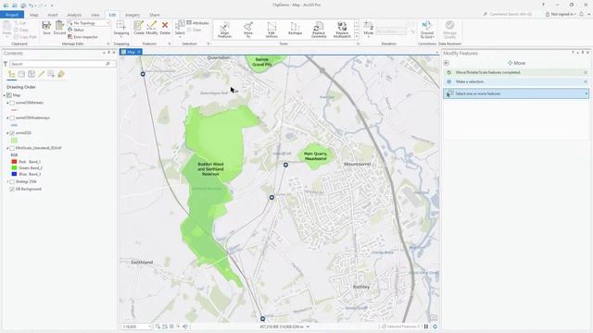Open the Project tab
This screenshot has width=593, height=333.
pyautogui.click(x=12, y=15)
